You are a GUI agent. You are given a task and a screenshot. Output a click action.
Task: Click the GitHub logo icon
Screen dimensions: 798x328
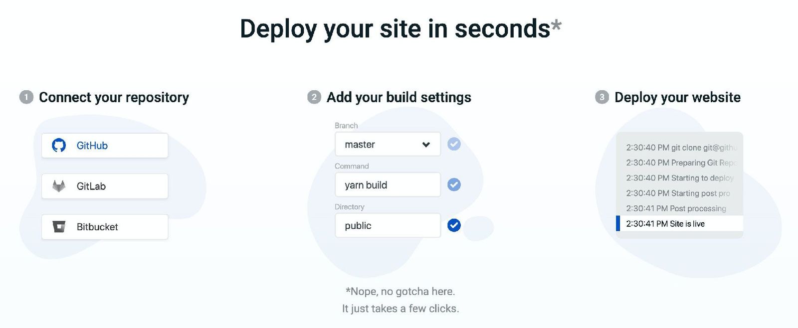point(60,145)
